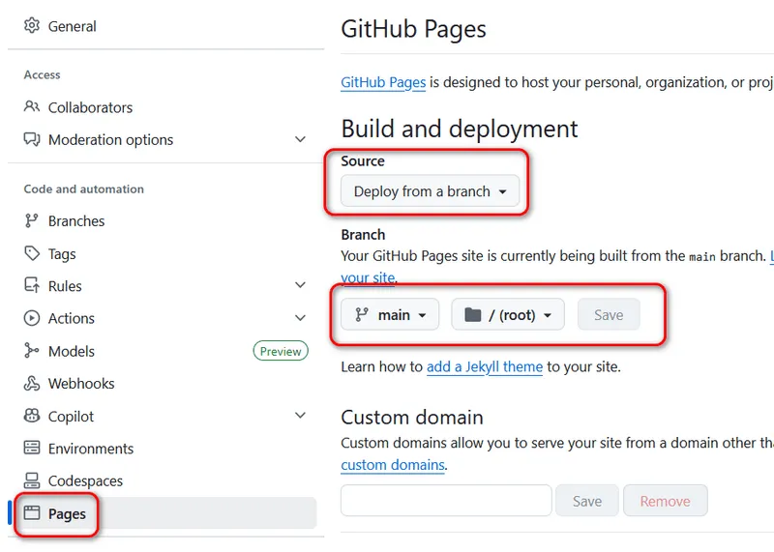Click the add a Jekyll theme link
The image size is (774, 552).
[x=485, y=367]
